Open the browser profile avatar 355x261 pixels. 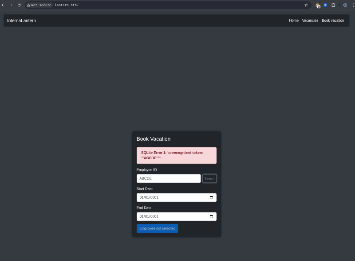pyautogui.click(x=345, y=5)
